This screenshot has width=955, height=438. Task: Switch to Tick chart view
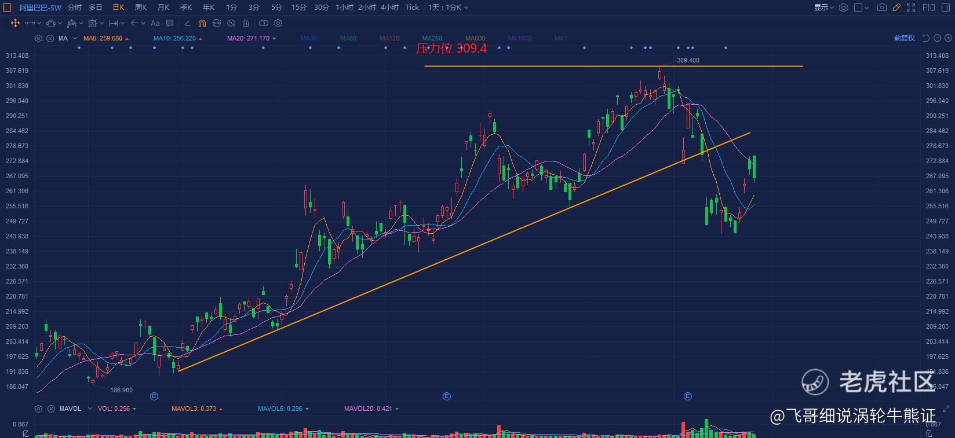tap(412, 8)
